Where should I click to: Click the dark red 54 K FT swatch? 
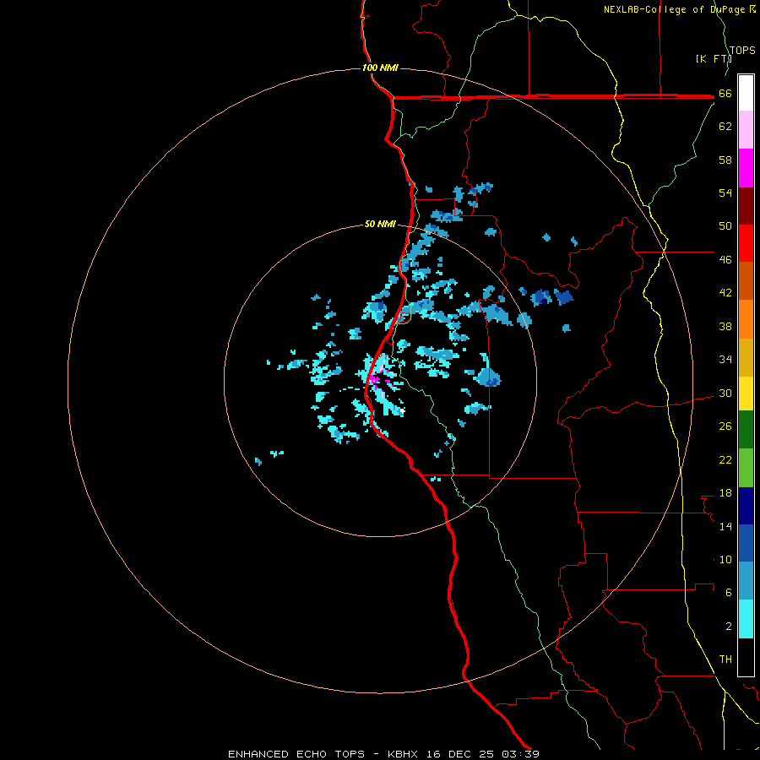point(746,205)
